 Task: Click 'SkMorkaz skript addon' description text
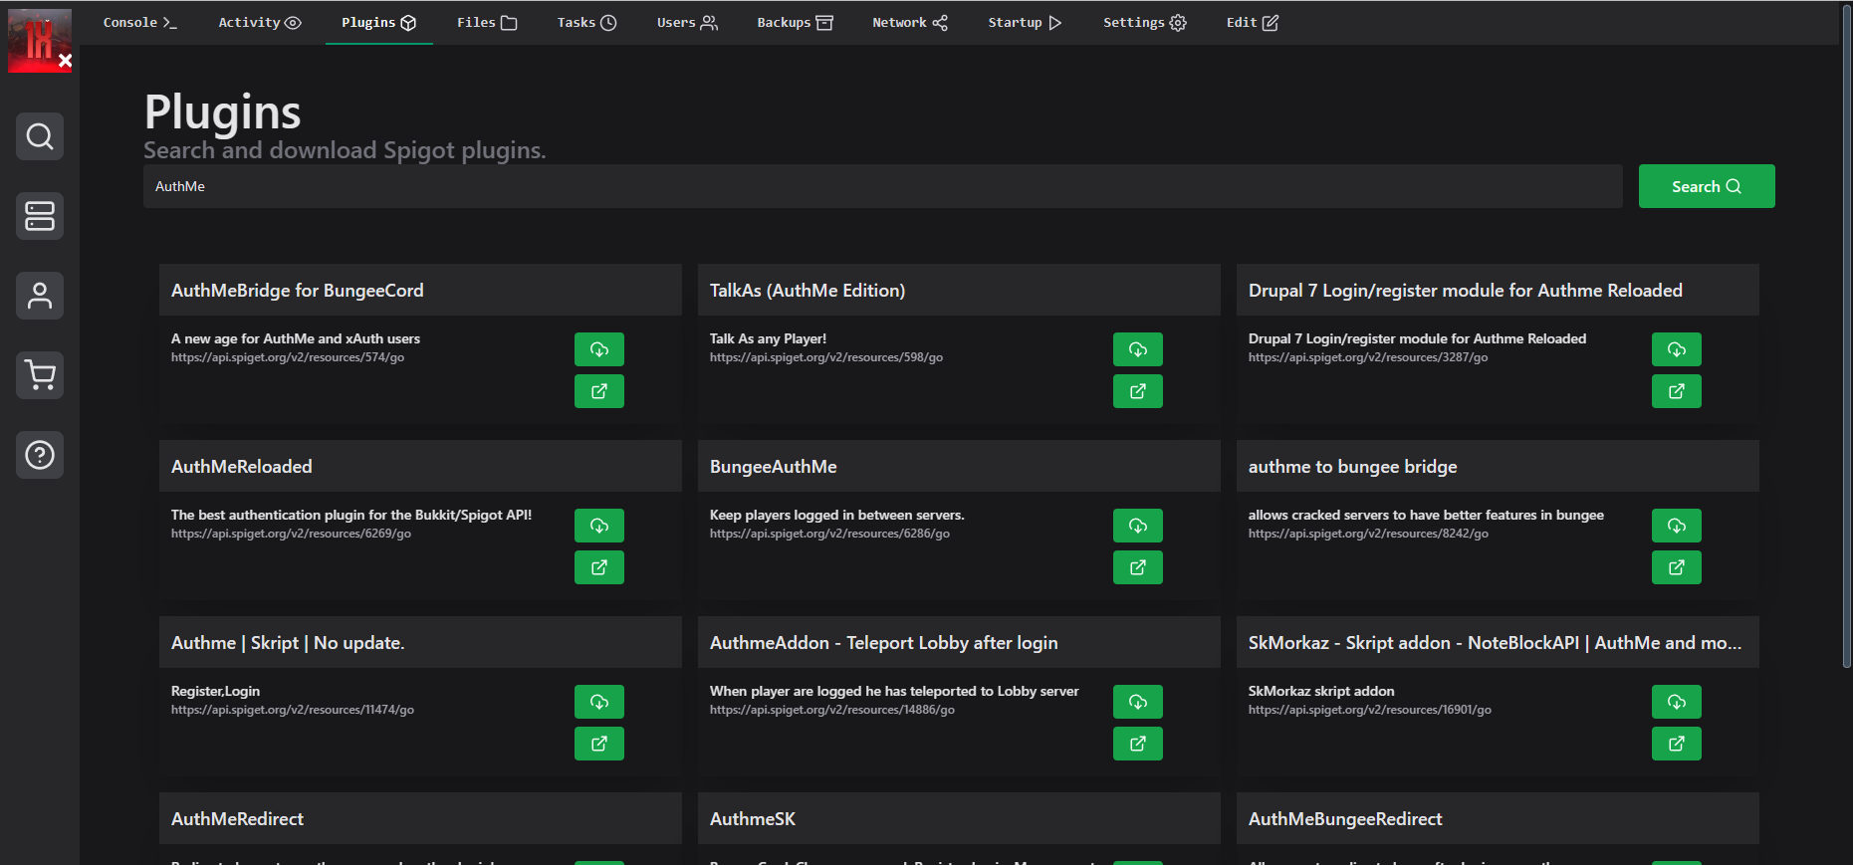coord(1321,691)
